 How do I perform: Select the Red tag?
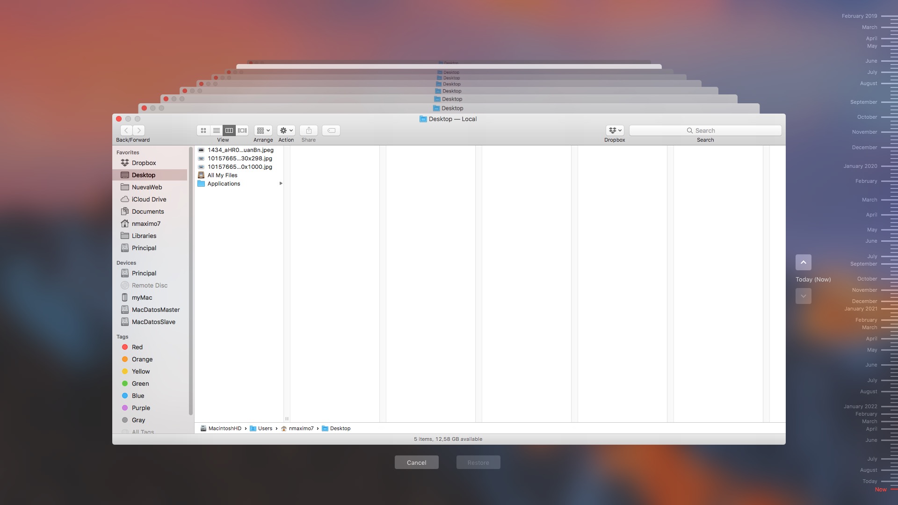[137, 347]
